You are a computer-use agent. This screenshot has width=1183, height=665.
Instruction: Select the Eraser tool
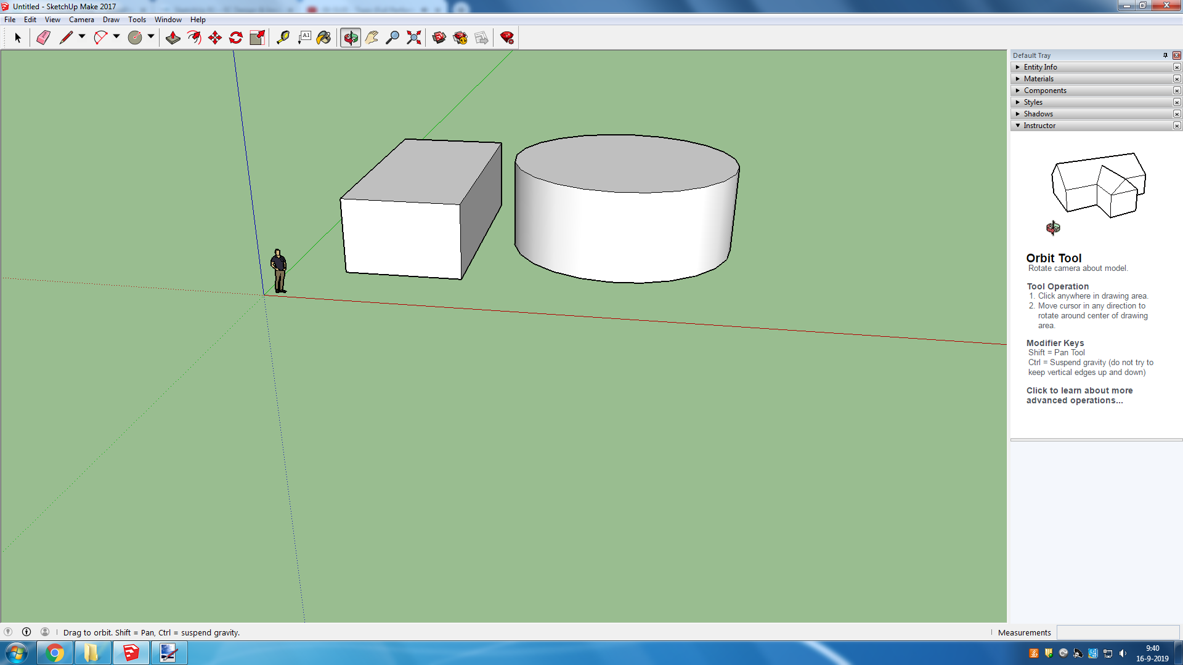point(43,38)
